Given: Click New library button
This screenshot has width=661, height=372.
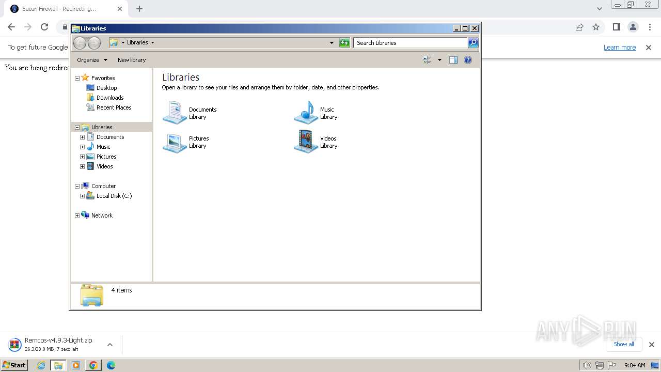Looking at the screenshot, I should click(x=132, y=60).
